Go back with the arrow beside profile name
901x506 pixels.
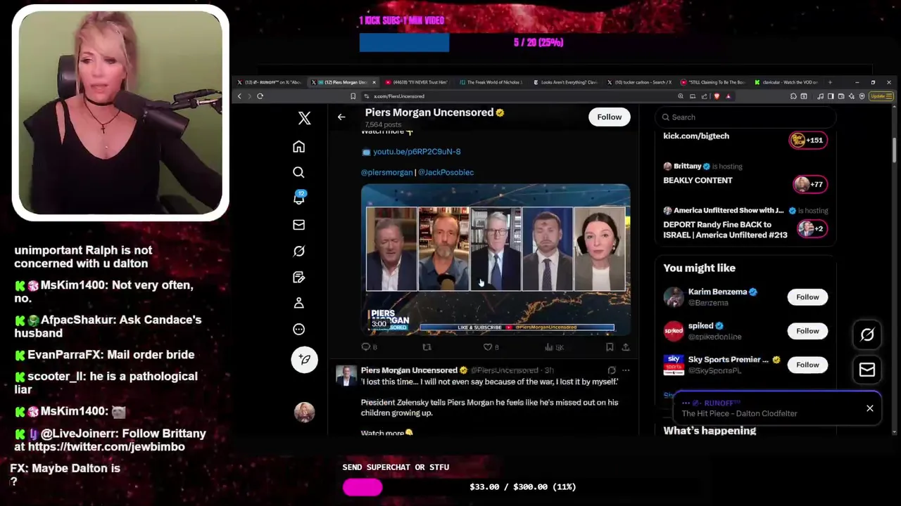(x=341, y=117)
